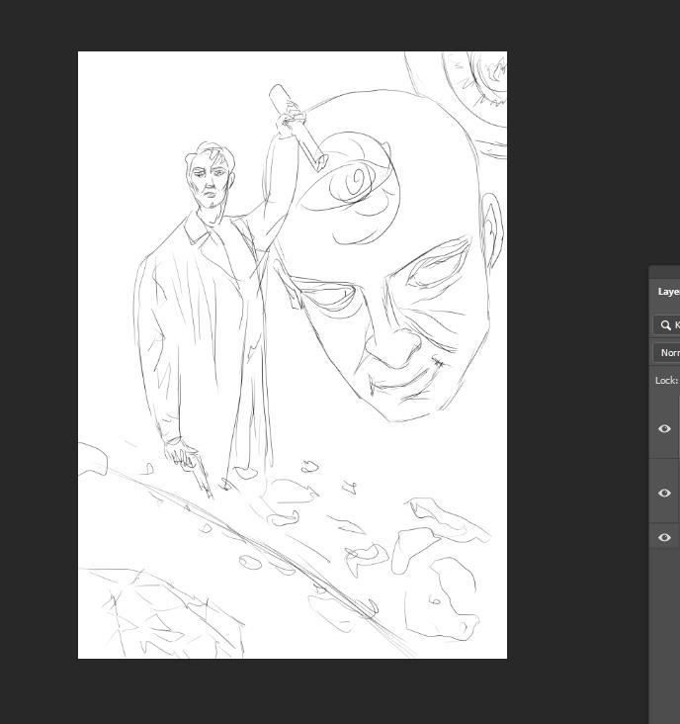Hide the topmost layer using its eye icon
The image size is (680, 724).
click(x=664, y=428)
